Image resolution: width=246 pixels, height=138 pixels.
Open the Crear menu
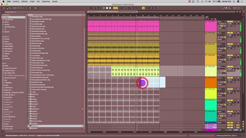32,2
